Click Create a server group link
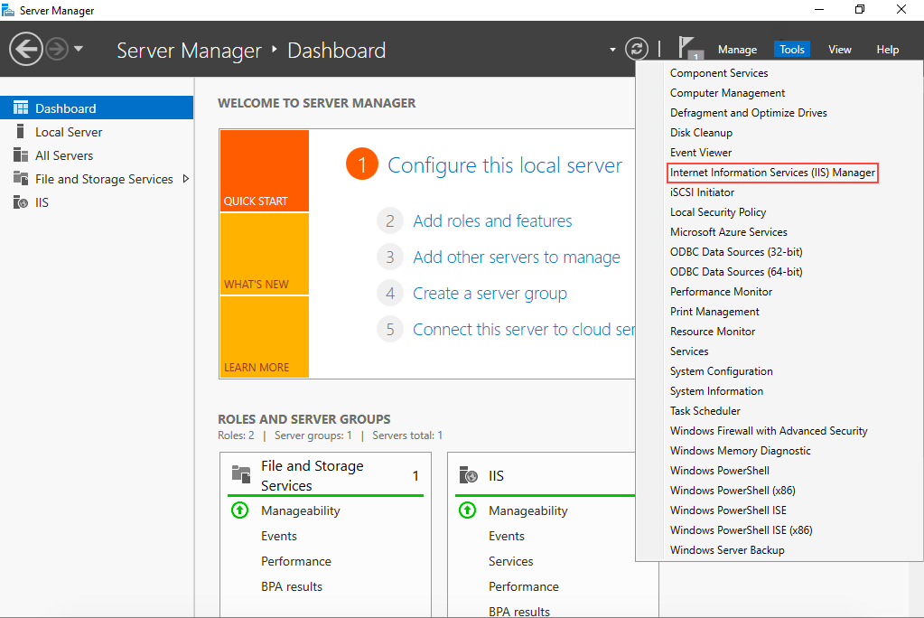Screen dimensions: 924x618 [x=490, y=293]
